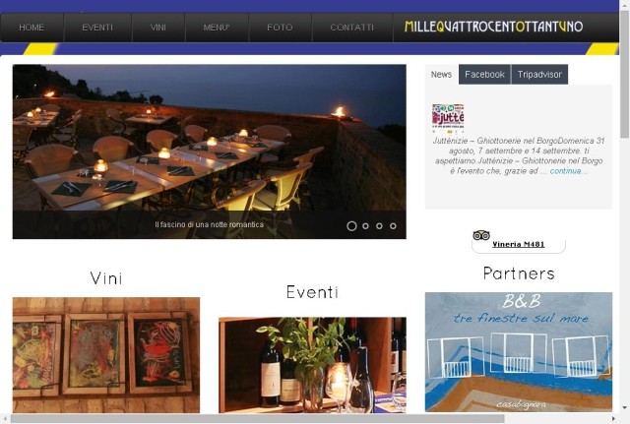Image resolution: width=630 pixels, height=424 pixels.
Task: Follow the "continua..." news link
Action: (x=568, y=171)
